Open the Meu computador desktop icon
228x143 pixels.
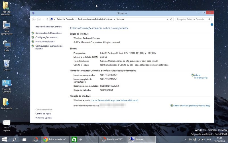tap(7, 28)
